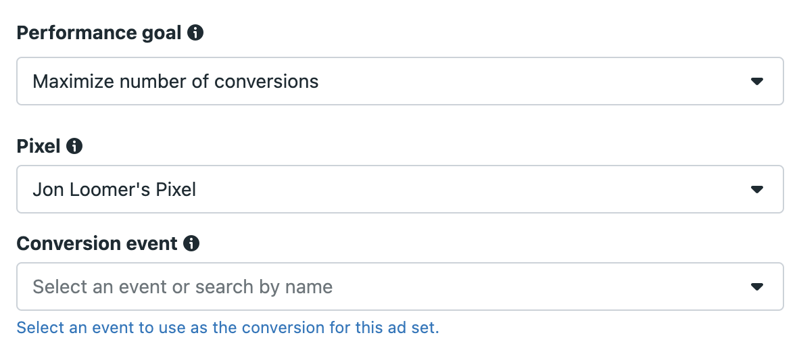The height and width of the screenshot is (350, 799).
Task: Open the Jon Loomer's Pixel dropdown
Action: (x=400, y=189)
